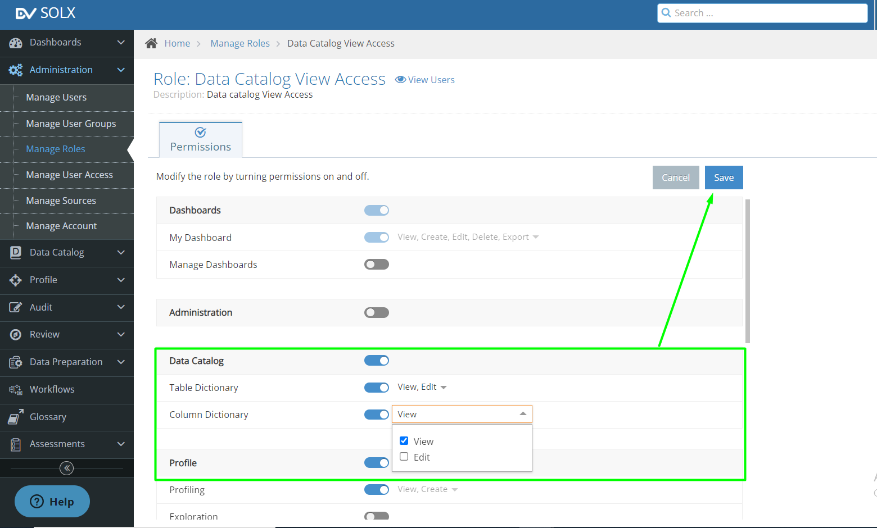
Task: Enable the Manage Dashboards switch
Action: coord(377,264)
